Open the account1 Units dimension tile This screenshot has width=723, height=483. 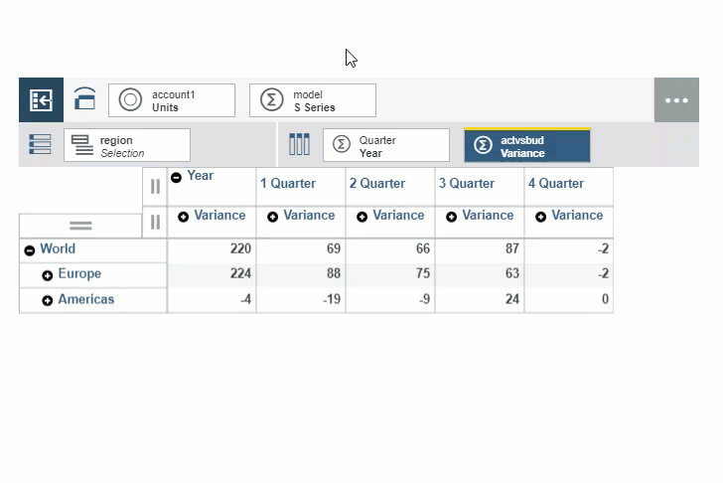click(184, 100)
